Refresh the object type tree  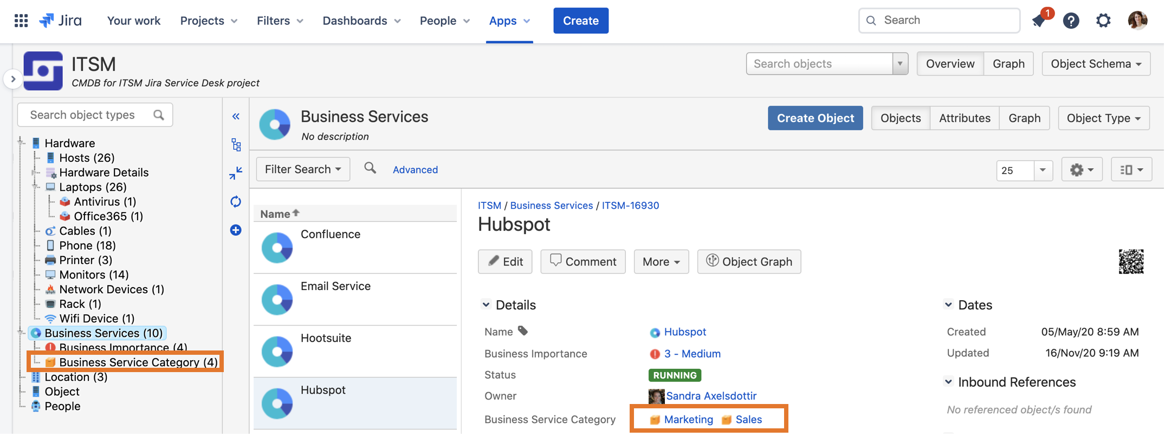236,202
